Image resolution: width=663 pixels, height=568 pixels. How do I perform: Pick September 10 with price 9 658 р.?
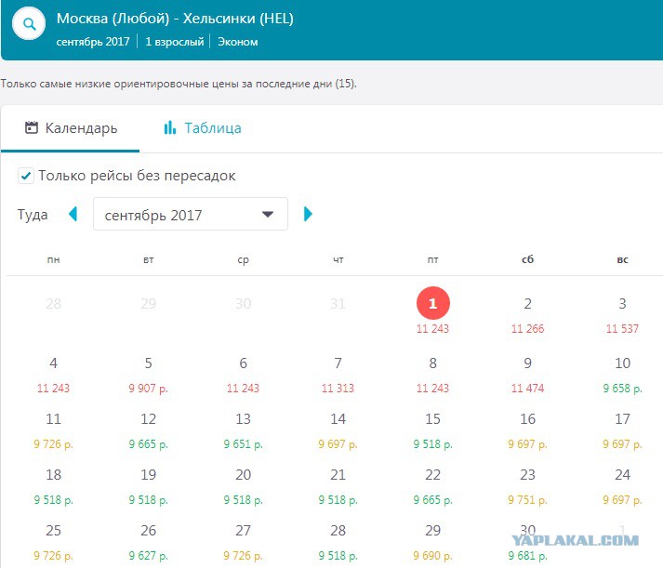(x=622, y=376)
